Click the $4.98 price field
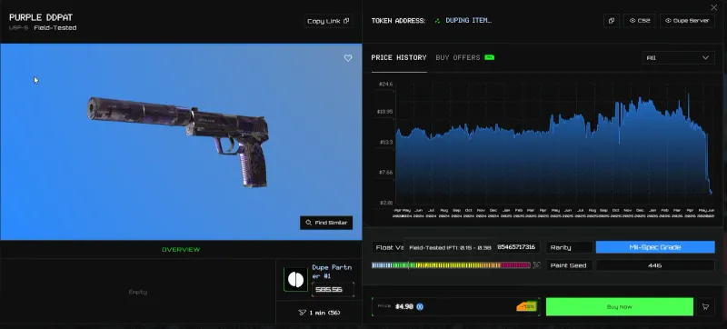The image size is (727, 329). pyautogui.click(x=456, y=307)
